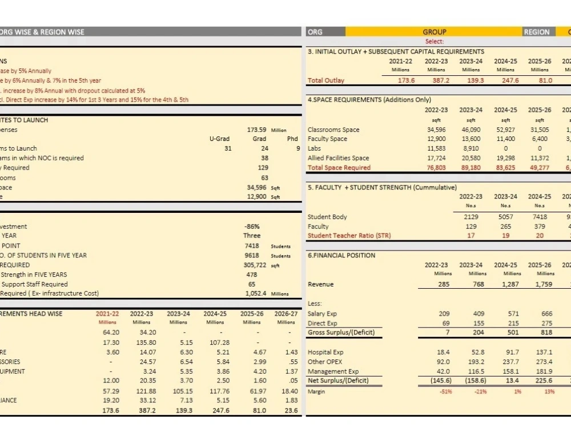Click Total Outlay value 139.3 in outlay section

click(x=475, y=80)
